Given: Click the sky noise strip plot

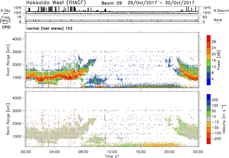Looking at the screenshot, I should click(112, 10).
